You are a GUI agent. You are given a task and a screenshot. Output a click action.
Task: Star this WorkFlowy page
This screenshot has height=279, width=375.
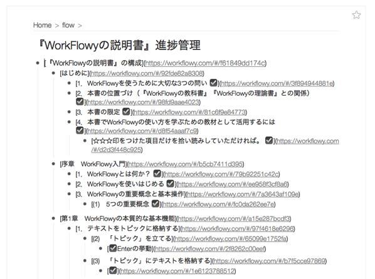click(356, 15)
